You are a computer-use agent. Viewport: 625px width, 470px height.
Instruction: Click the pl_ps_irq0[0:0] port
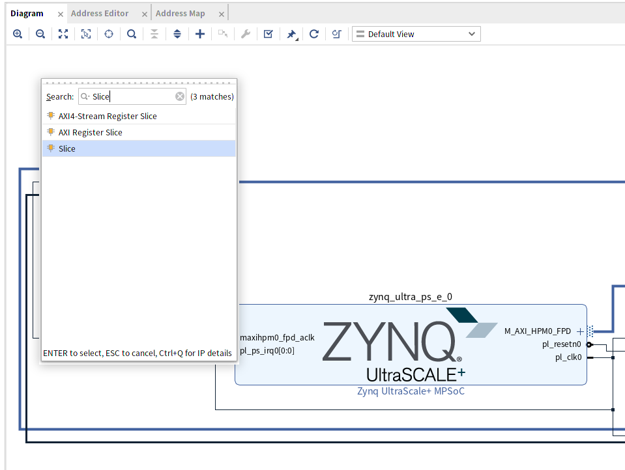(x=267, y=351)
